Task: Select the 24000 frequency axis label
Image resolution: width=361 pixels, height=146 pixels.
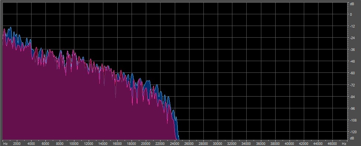Action: pos(175,144)
